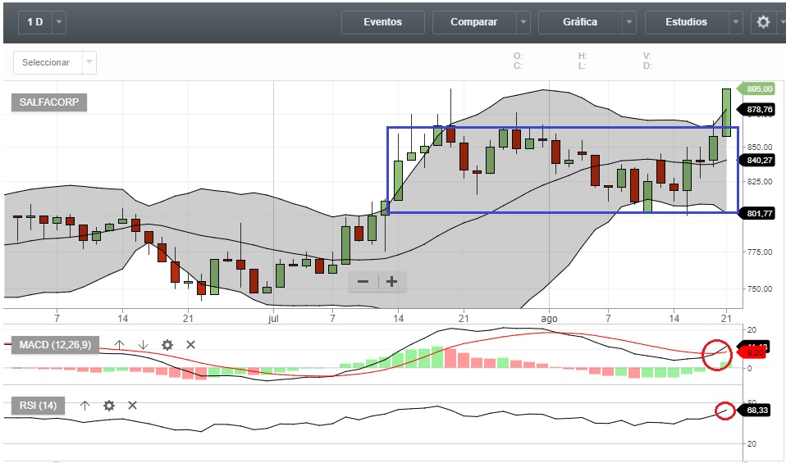
Task: Expand the 1 D interval dropdown arrow
Action: (x=59, y=22)
